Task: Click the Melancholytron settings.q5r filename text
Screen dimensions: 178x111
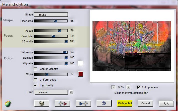Action: [131, 93]
